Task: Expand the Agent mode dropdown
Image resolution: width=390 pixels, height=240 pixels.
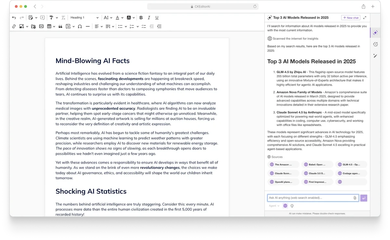Action: 274,206
